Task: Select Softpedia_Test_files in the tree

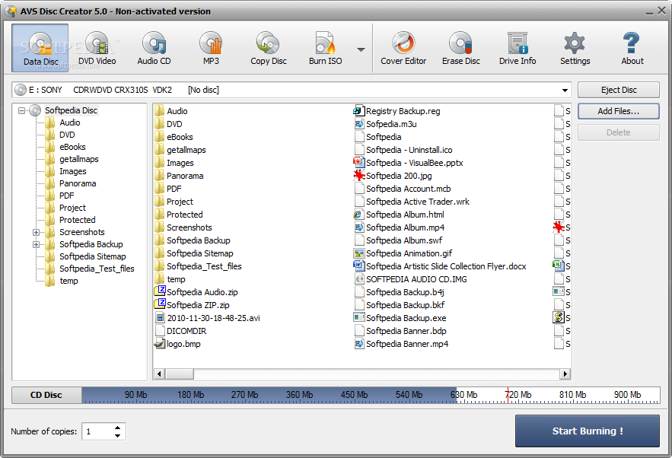Action: coord(97,269)
